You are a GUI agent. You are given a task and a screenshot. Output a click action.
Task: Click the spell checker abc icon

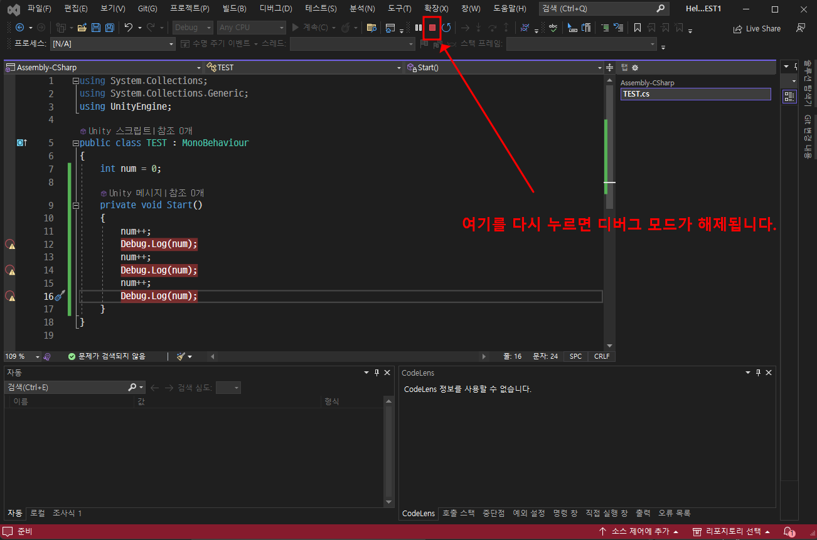tap(553, 28)
